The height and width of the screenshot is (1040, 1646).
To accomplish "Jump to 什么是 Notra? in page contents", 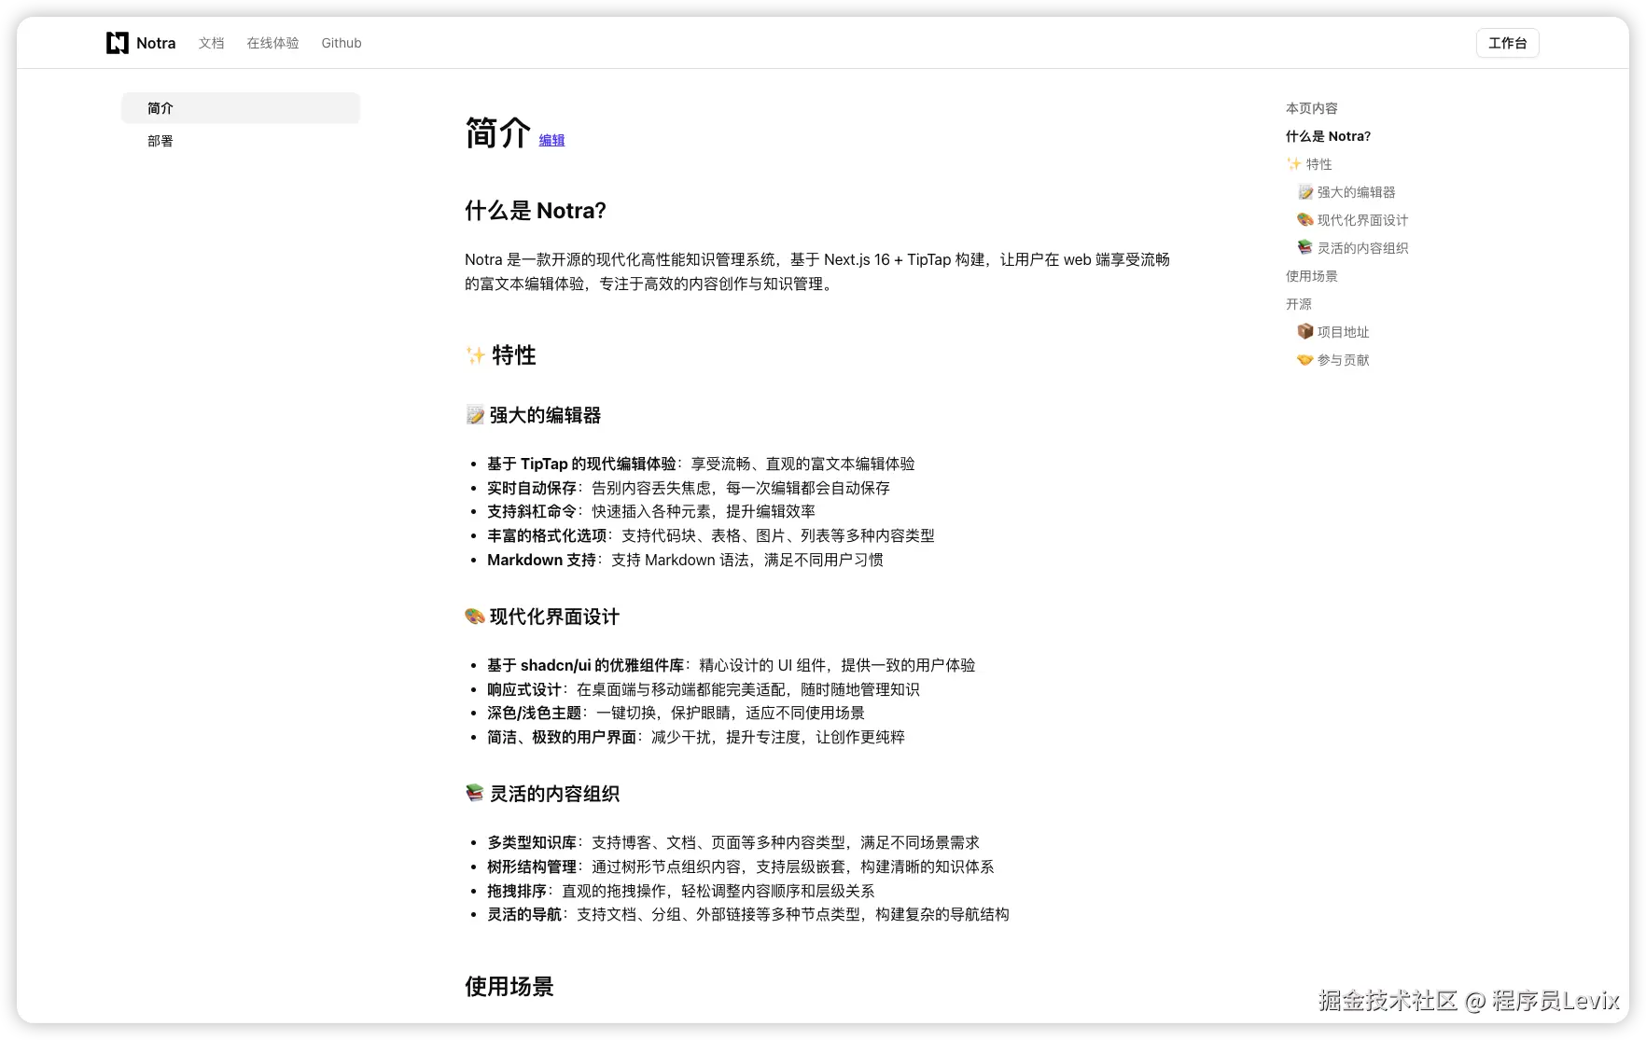I will 1327,135.
